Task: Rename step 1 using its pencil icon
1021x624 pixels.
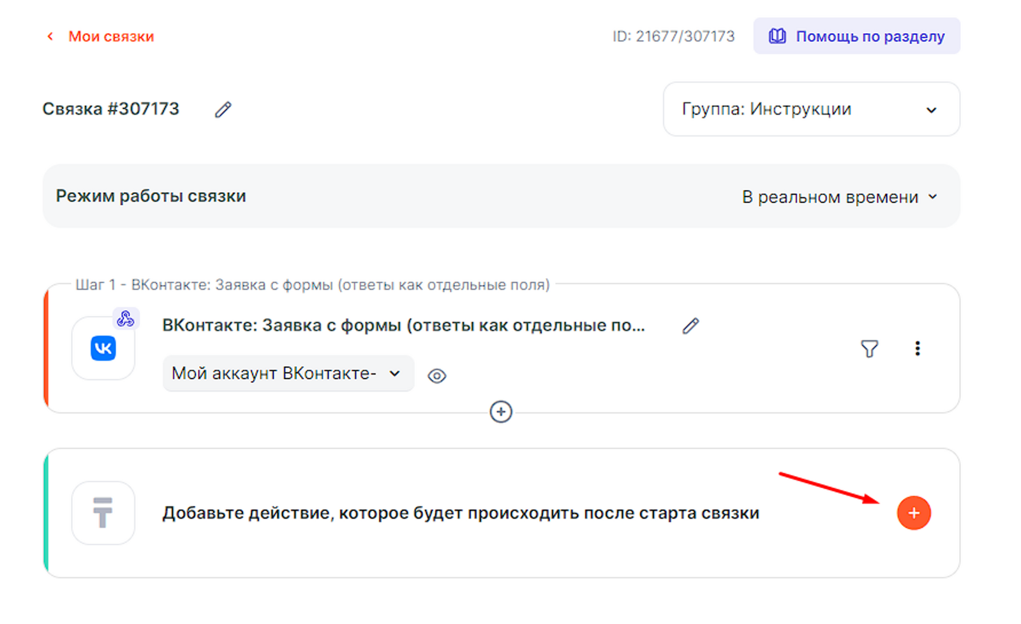Action: (x=690, y=326)
